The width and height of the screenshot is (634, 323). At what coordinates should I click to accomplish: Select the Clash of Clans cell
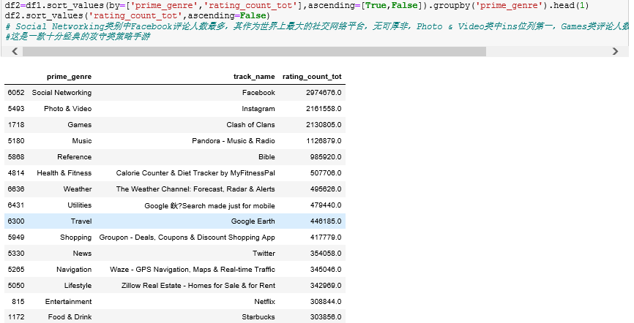point(250,125)
